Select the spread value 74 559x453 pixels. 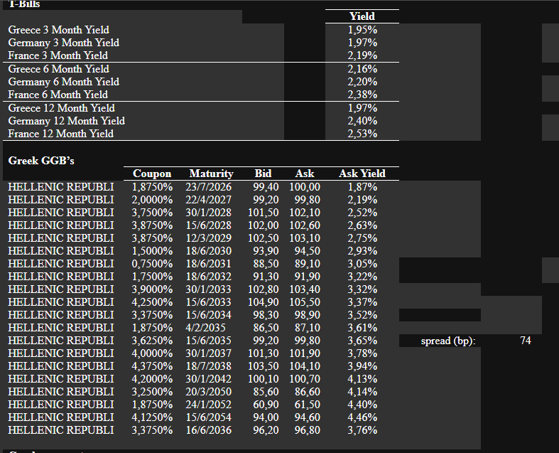[x=526, y=341]
